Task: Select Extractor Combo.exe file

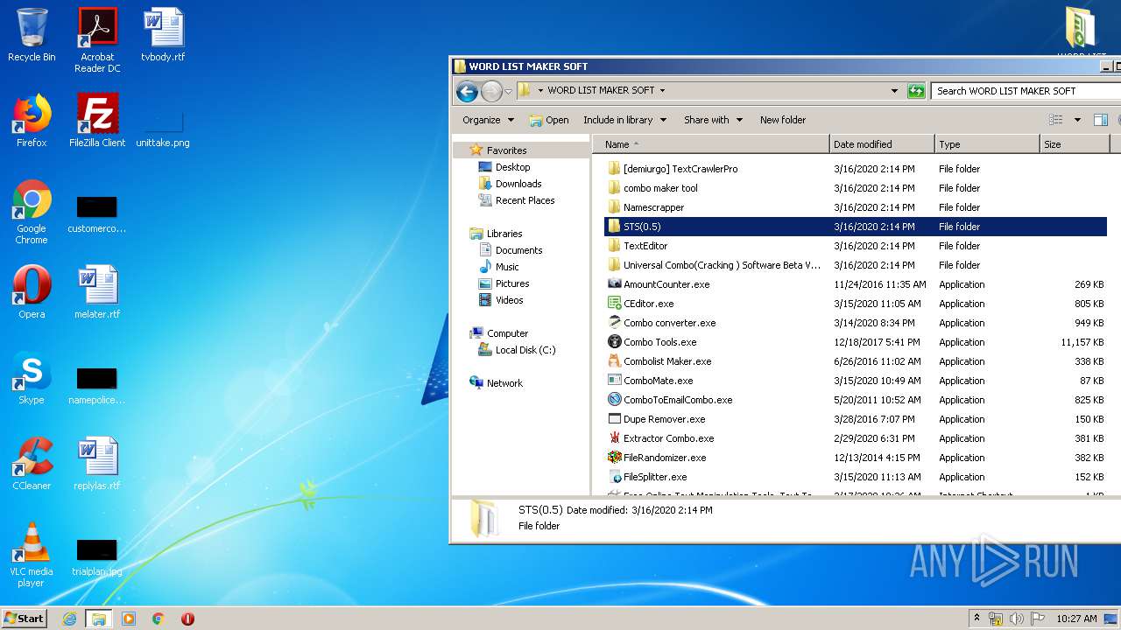Action: coord(661,438)
